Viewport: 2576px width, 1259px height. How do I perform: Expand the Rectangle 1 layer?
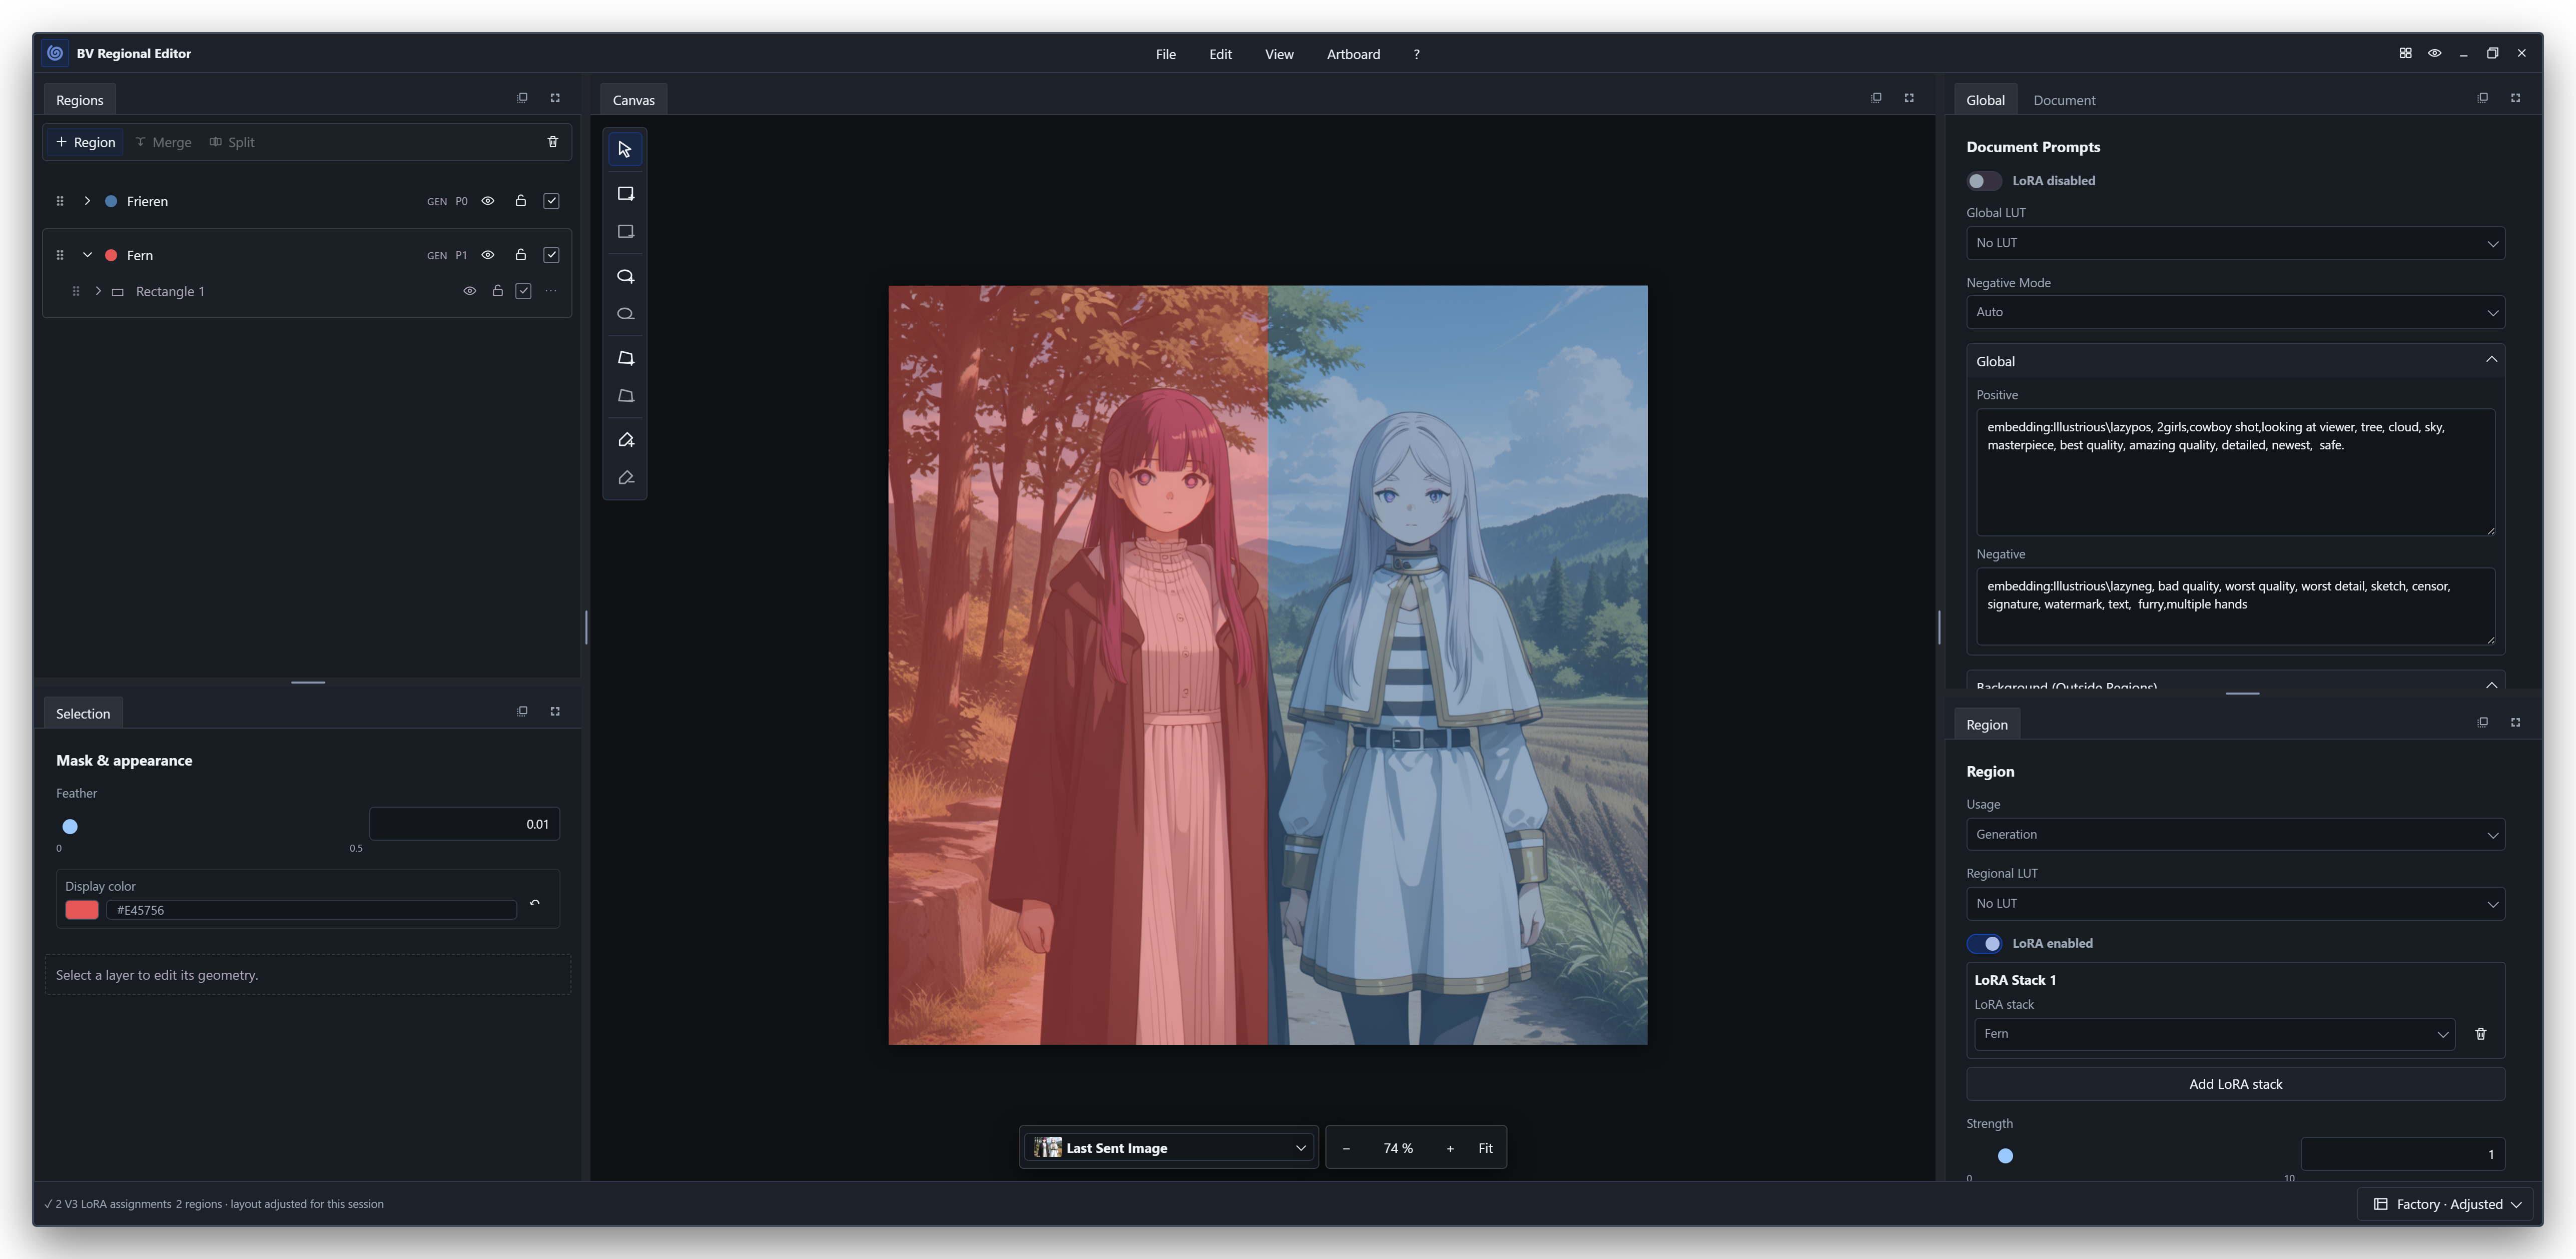pos(98,291)
